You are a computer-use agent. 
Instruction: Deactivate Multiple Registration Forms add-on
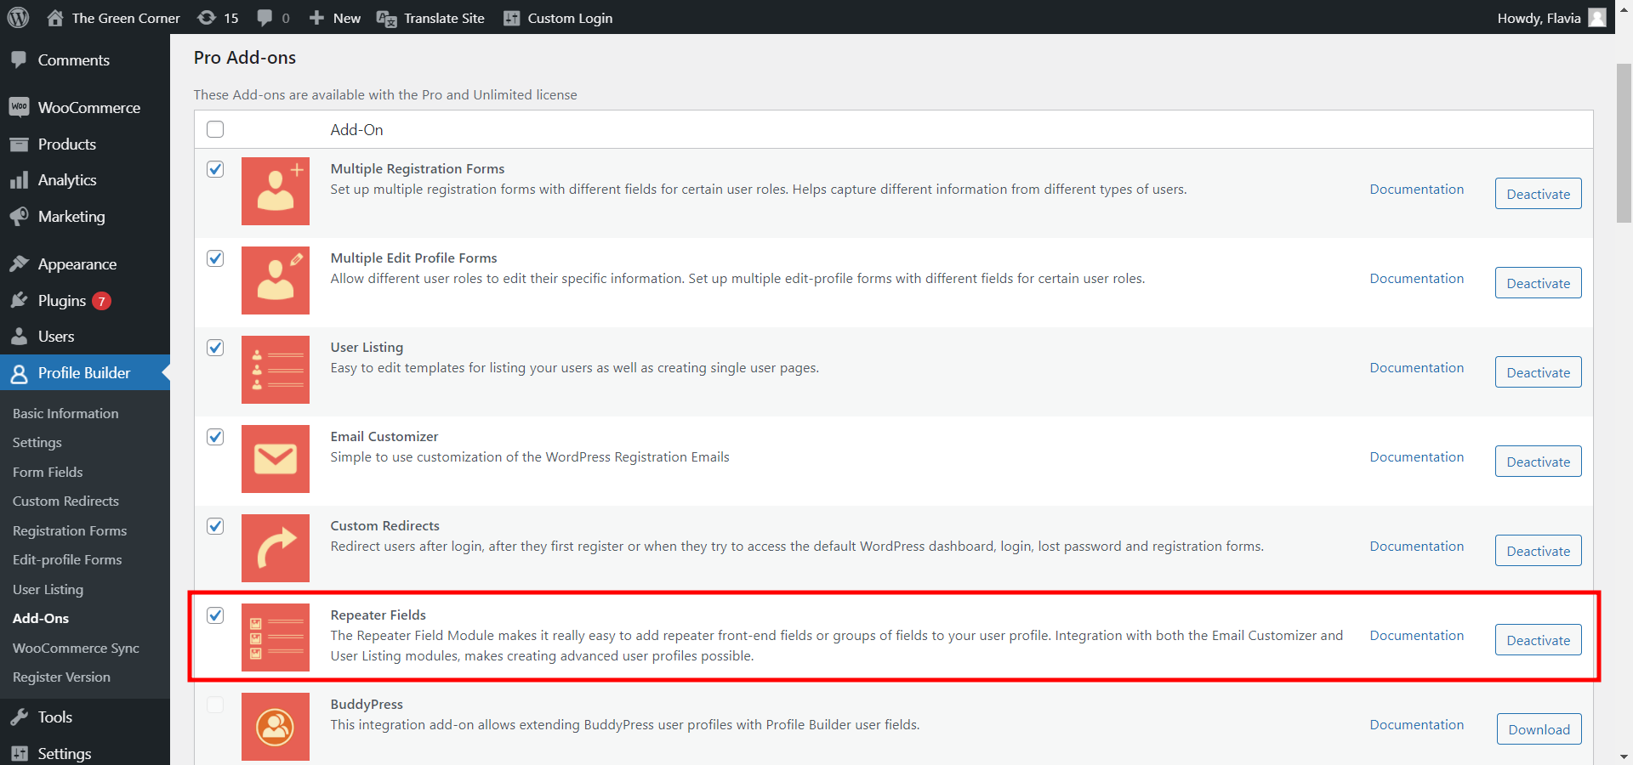[1538, 194]
